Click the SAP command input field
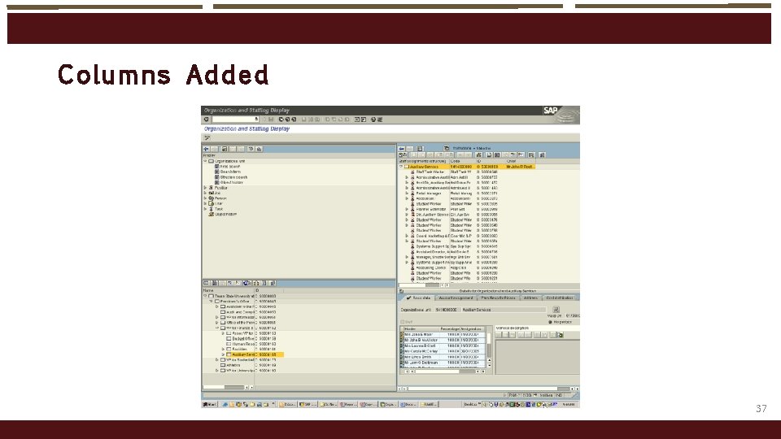This screenshot has width=781, height=439. click(236, 120)
